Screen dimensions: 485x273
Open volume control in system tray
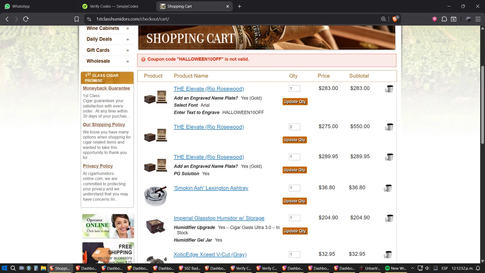pyautogui.click(x=427, y=268)
